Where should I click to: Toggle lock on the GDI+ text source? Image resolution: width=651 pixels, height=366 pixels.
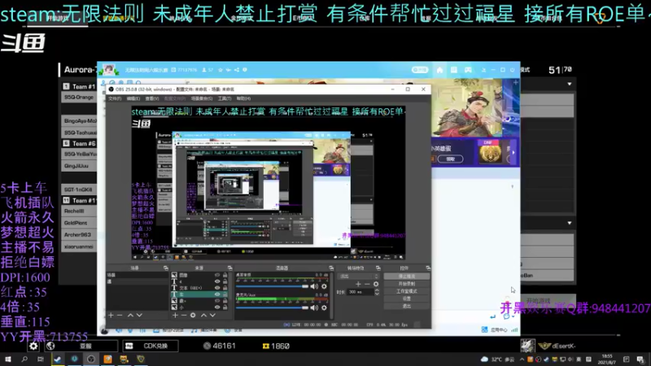225,288
